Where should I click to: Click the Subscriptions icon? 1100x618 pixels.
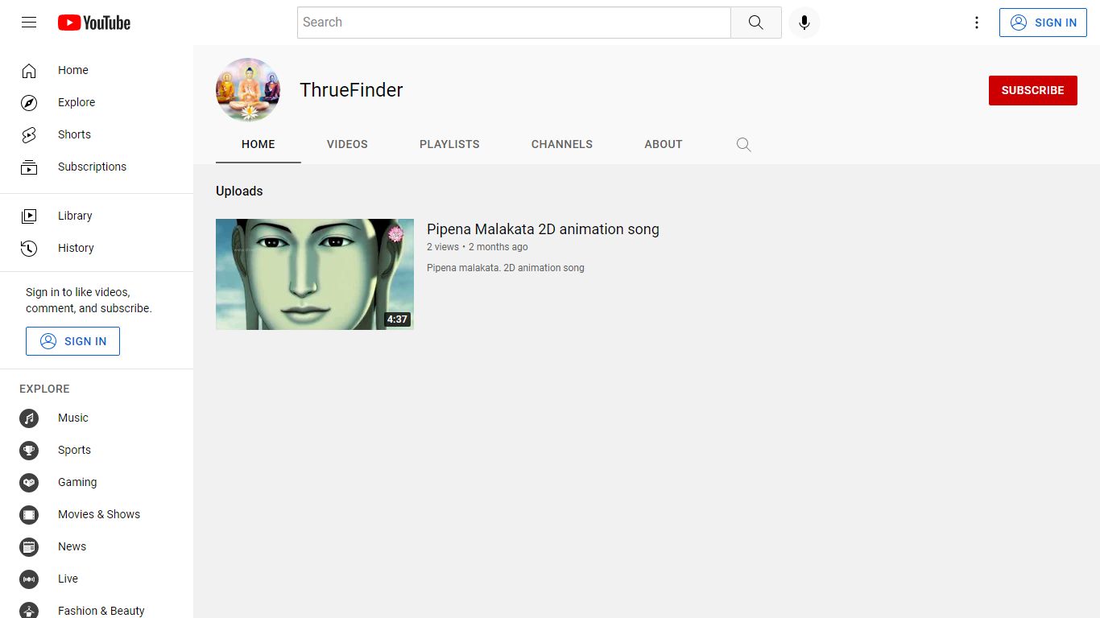29,167
